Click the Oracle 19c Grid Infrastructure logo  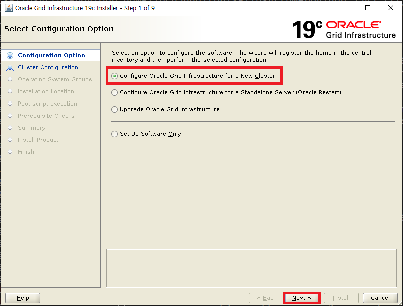[x=344, y=29]
